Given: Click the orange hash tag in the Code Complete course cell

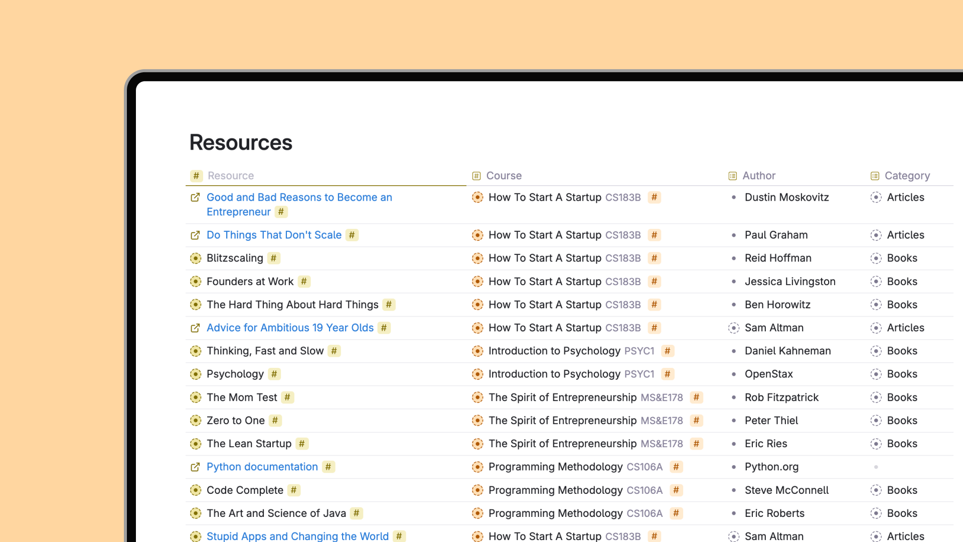Looking at the screenshot, I should tap(676, 490).
